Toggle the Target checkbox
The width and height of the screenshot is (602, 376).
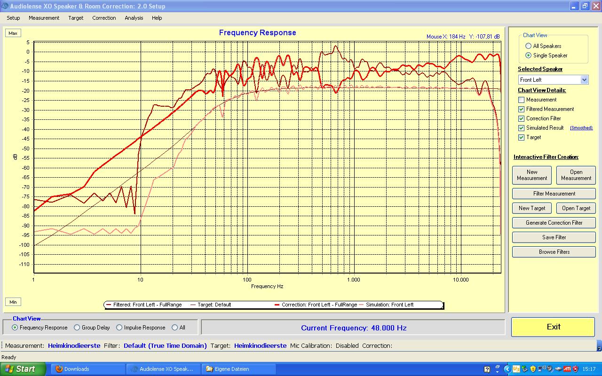pos(521,137)
